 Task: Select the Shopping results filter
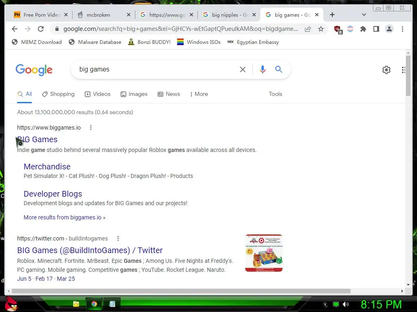pos(58,94)
